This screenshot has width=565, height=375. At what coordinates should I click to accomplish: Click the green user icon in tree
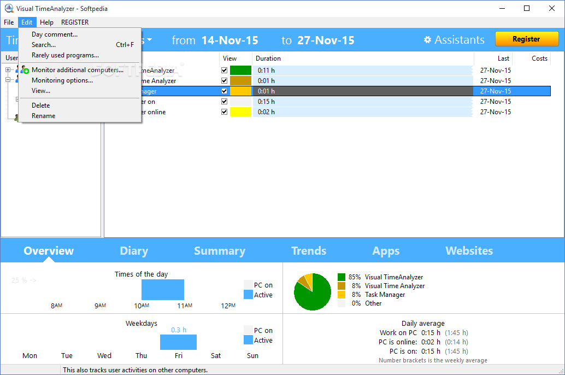click(16, 117)
